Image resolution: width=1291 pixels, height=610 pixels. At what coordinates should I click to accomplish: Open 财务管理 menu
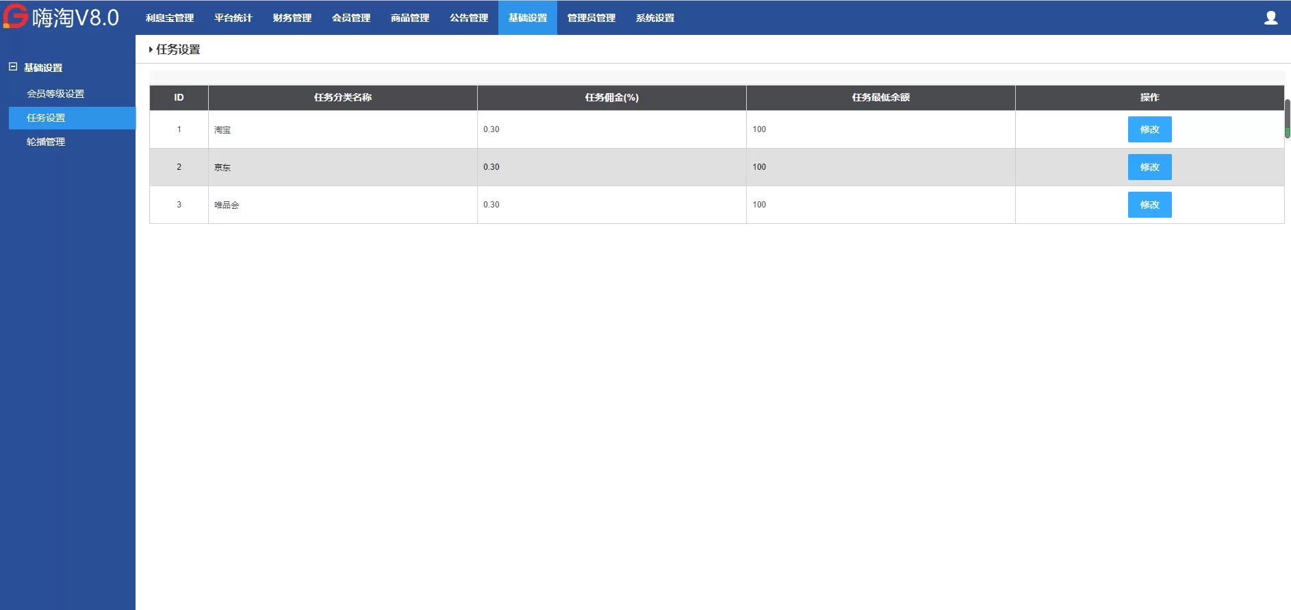pyautogui.click(x=292, y=18)
